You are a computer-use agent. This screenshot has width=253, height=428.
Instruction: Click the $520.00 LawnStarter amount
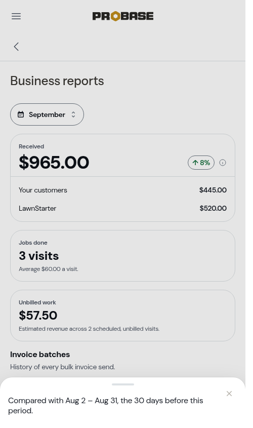point(213,208)
